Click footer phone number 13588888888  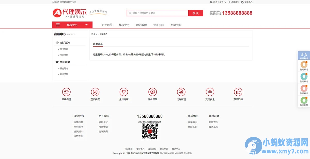click(x=150, y=116)
